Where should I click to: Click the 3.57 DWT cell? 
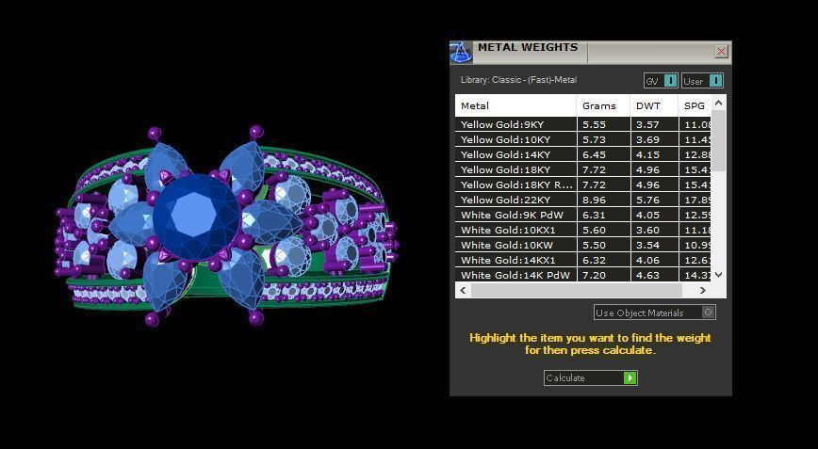point(654,124)
